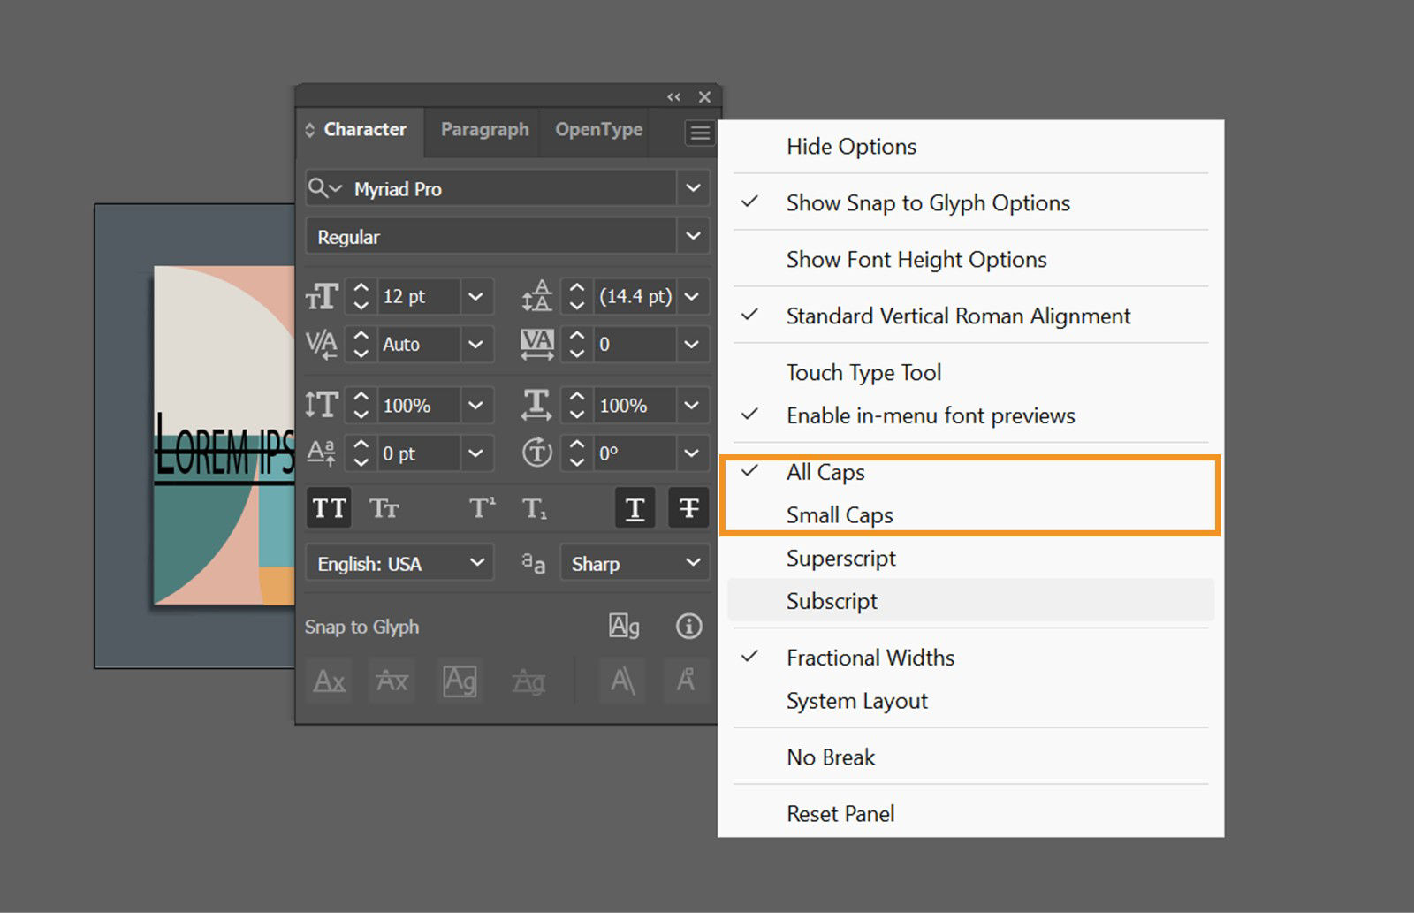
Task: Click the font size icon
Action: (x=322, y=297)
